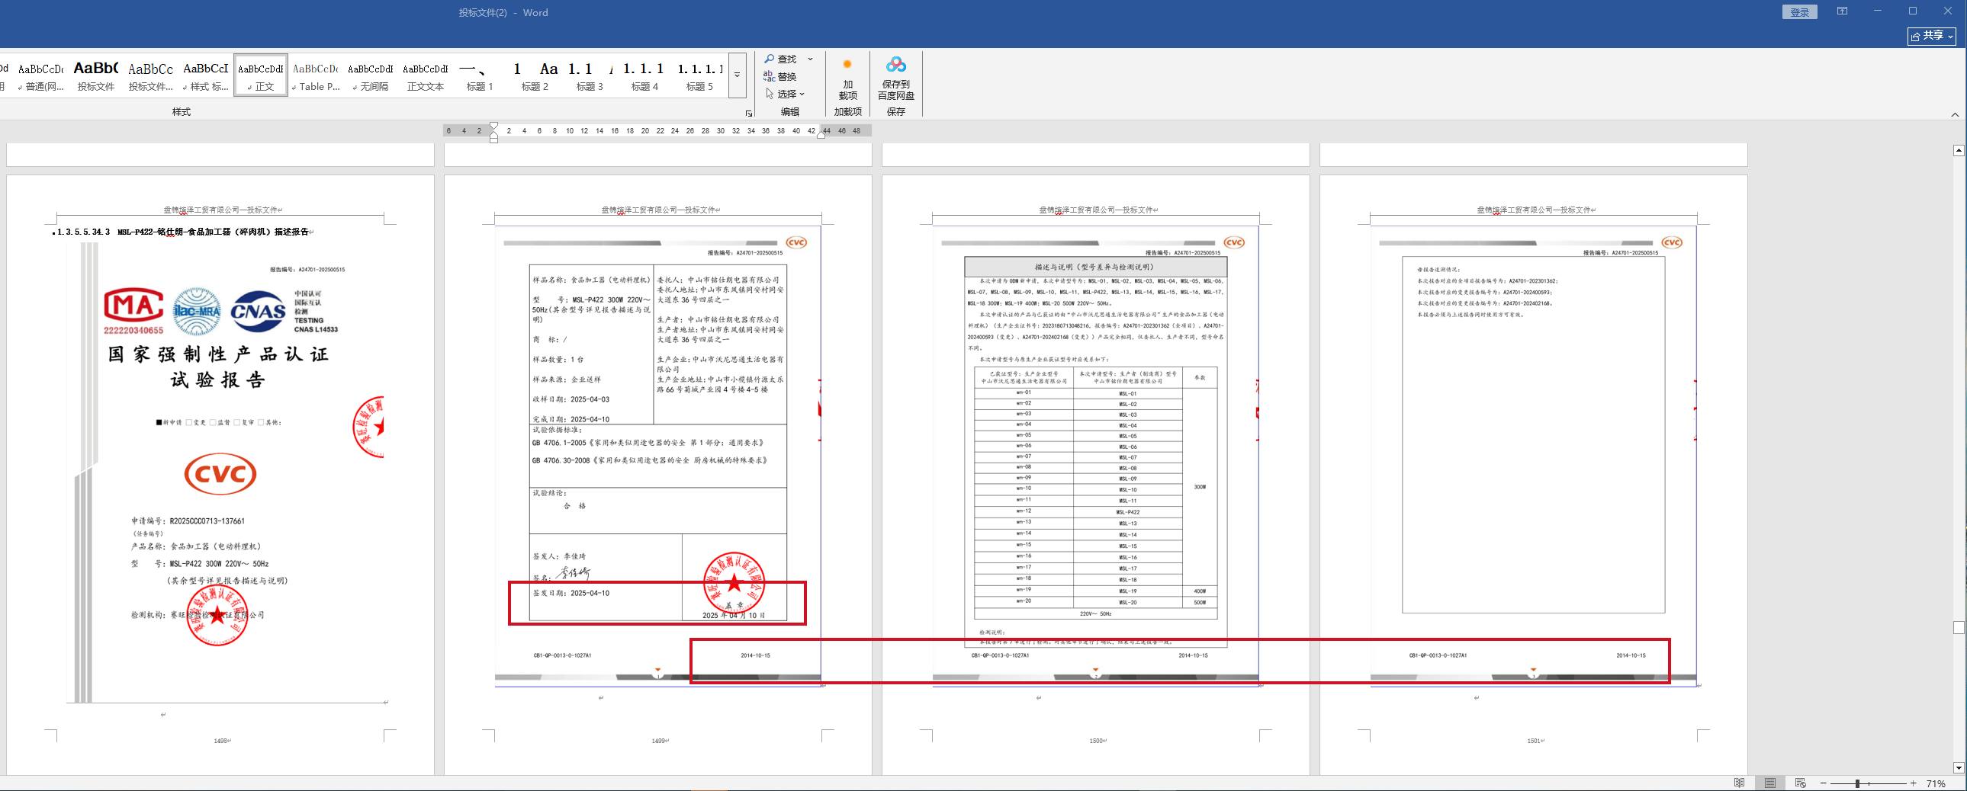
Task: Save document to Baidu Netdisk
Action: point(895,79)
